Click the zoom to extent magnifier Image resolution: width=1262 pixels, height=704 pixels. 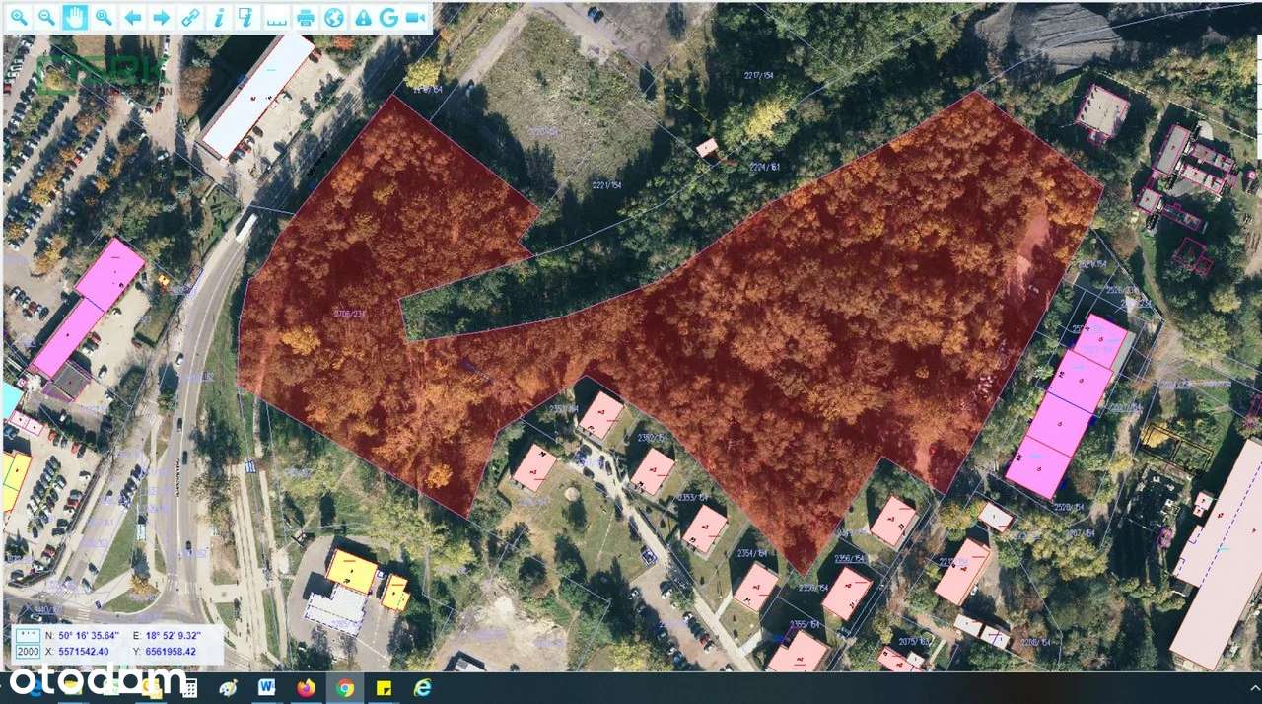coord(104,17)
